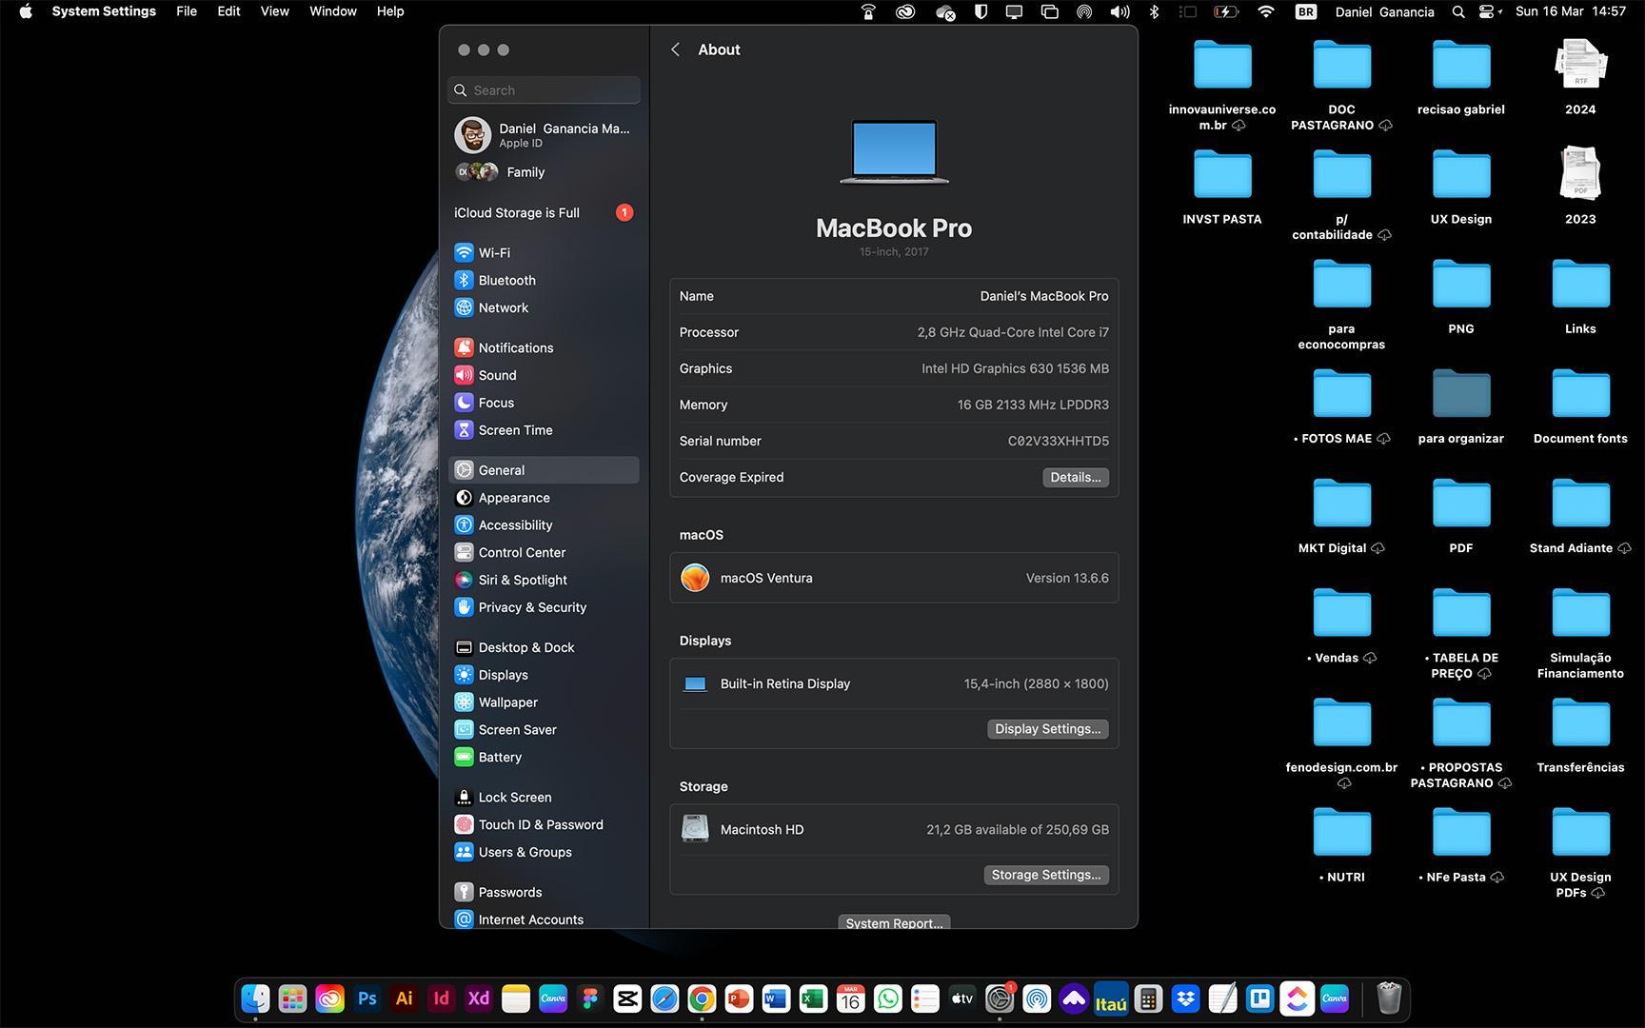This screenshot has width=1645, height=1028.
Task: Click the Daniel's MacBook Pro name value
Action: pyautogui.click(x=1044, y=296)
